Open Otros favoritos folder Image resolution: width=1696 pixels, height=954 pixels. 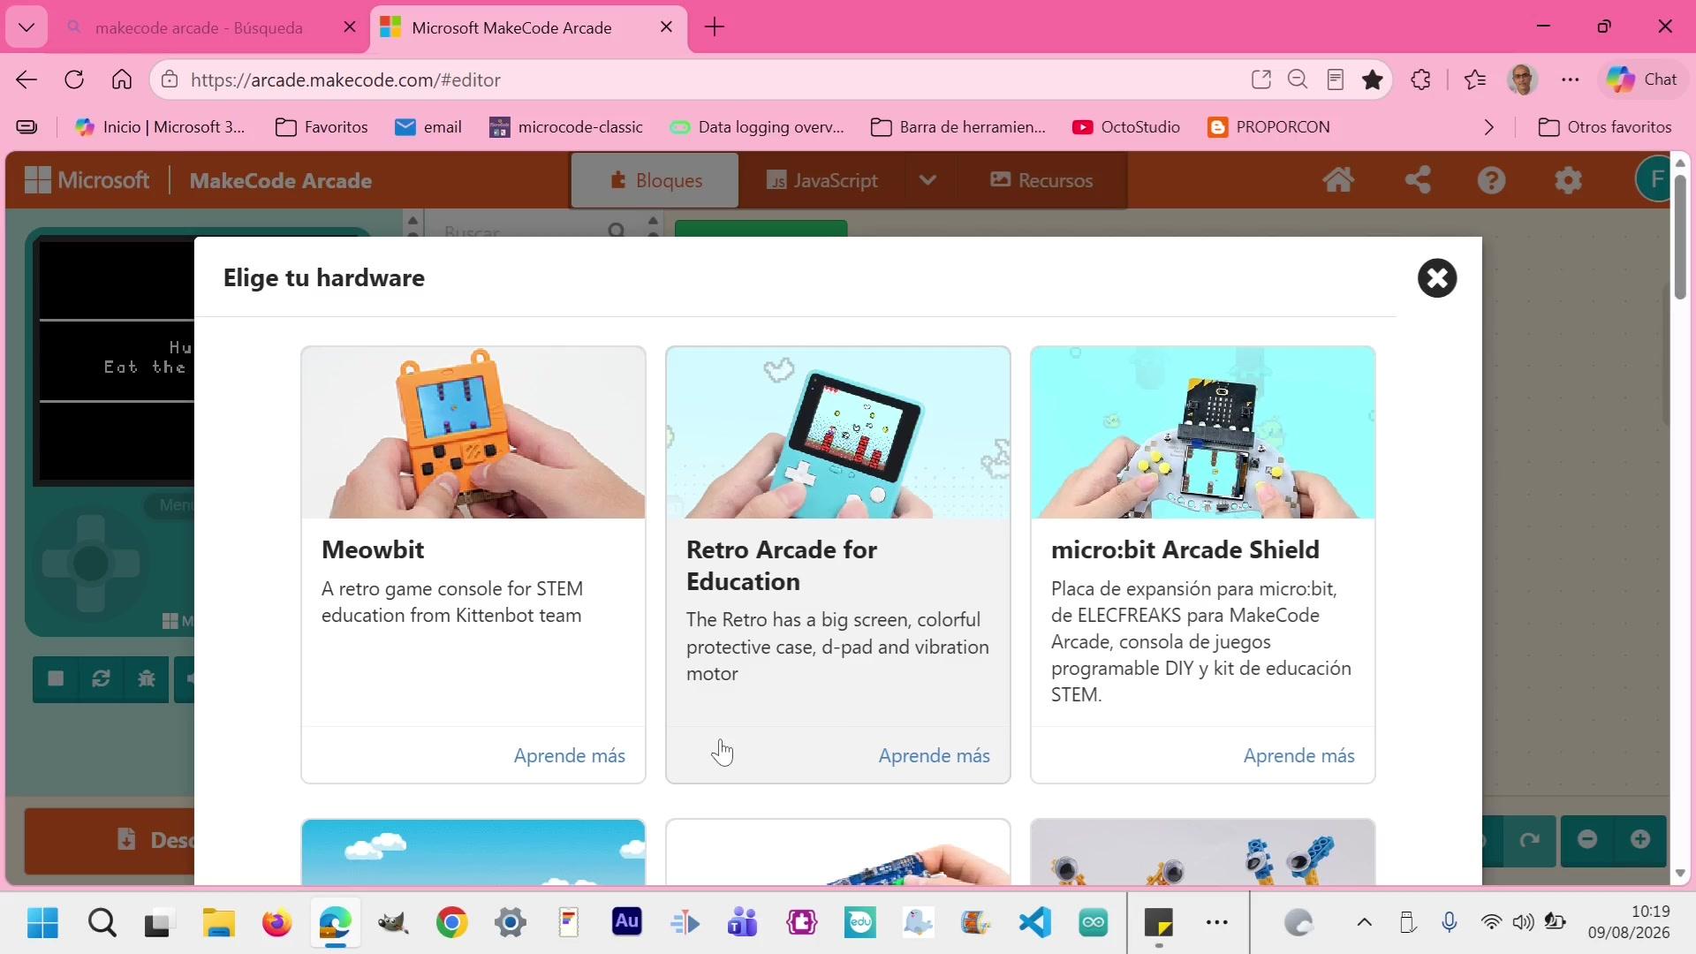coord(1605,127)
